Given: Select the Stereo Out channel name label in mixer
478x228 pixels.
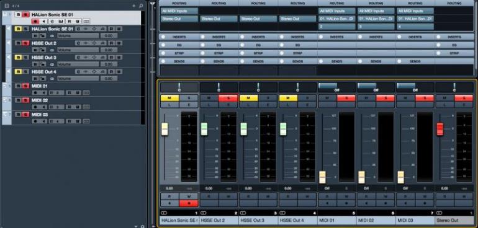Looking at the screenshot, I should coord(454,220).
